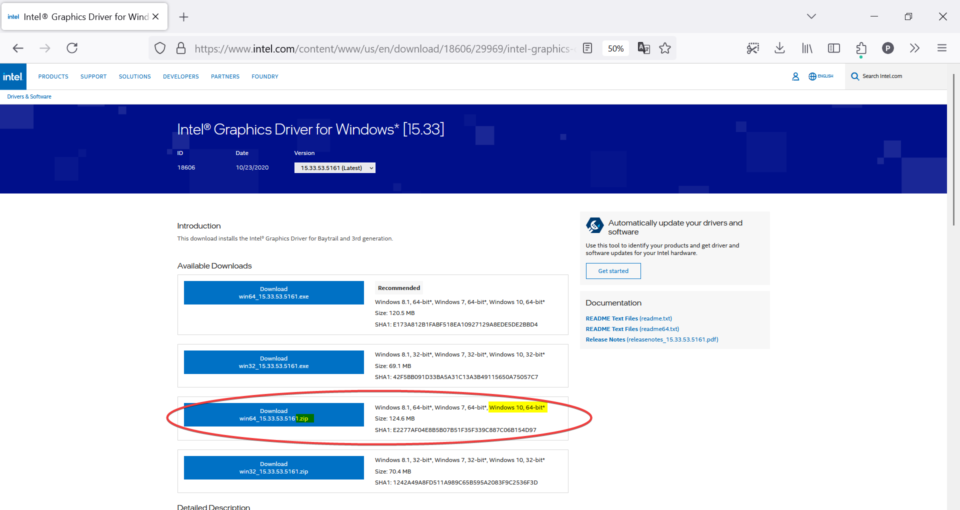
Task: List all tabs dropdown arrow
Action: (811, 16)
